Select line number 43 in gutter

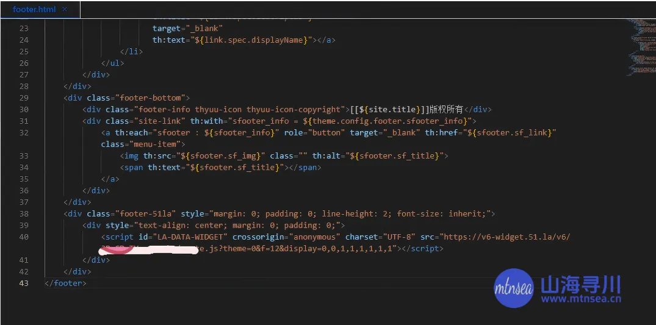(24, 283)
